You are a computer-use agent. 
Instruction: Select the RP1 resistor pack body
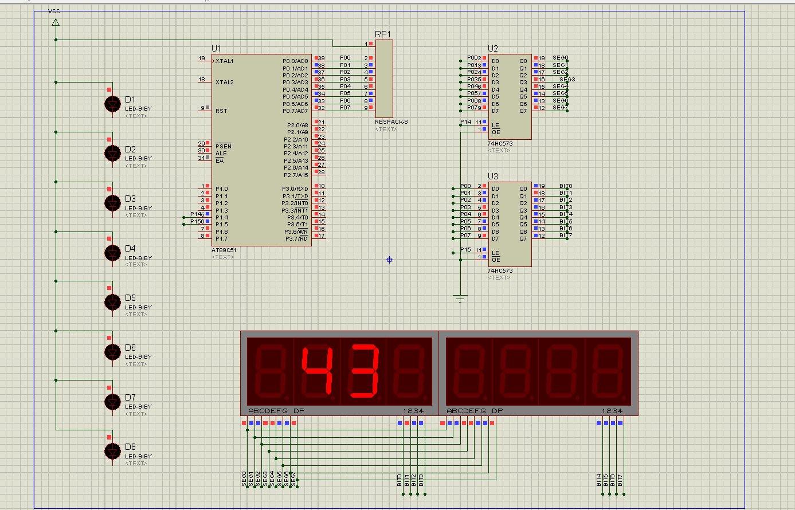pyautogui.click(x=384, y=79)
